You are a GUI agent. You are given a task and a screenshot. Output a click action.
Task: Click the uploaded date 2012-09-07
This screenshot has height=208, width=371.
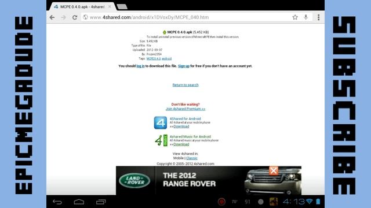[x=154, y=50]
